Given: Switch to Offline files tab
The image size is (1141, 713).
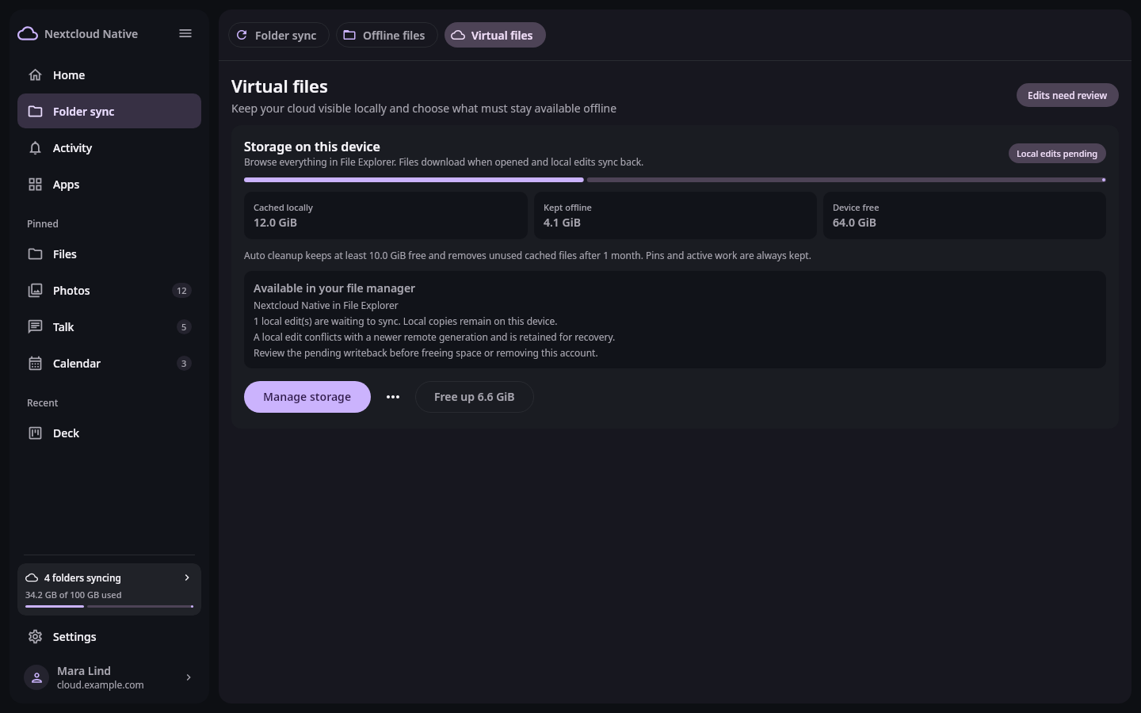Looking at the screenshot, I should pos(387,35).
